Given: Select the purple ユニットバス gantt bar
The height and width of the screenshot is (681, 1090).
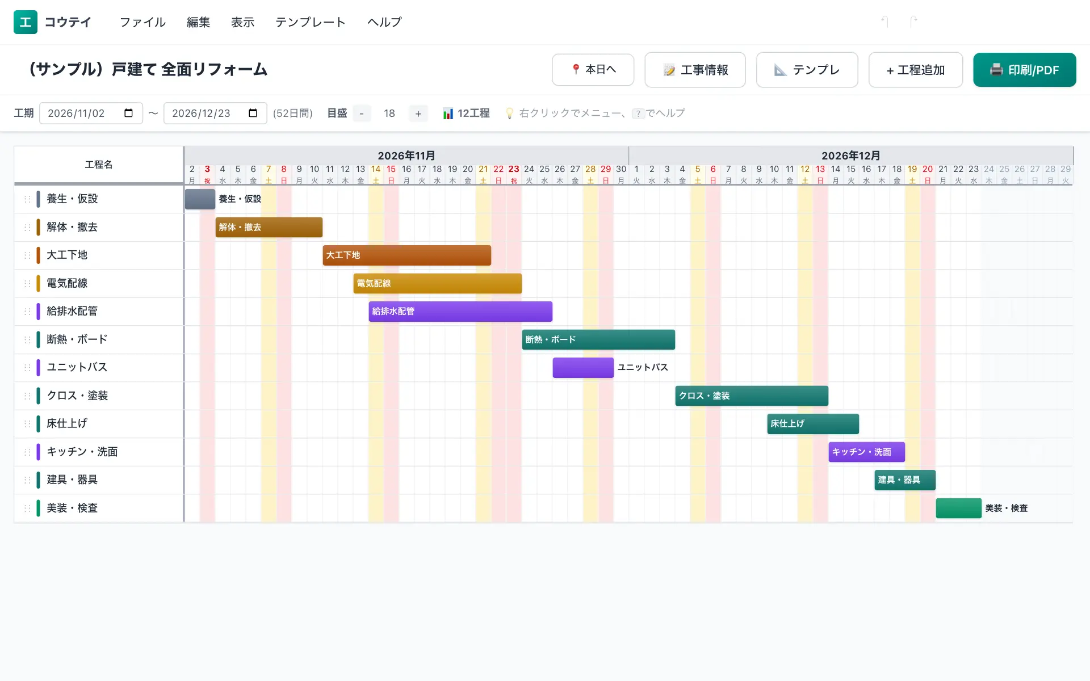Looking at the screenshot, I should coord(583,368).
